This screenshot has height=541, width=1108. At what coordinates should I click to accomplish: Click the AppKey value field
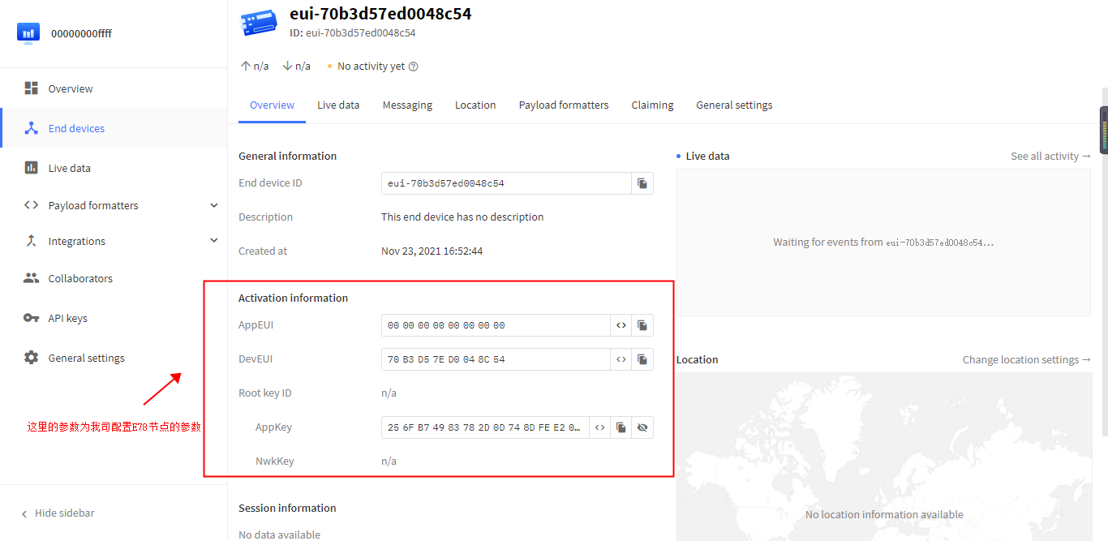[x=485, y=427]
